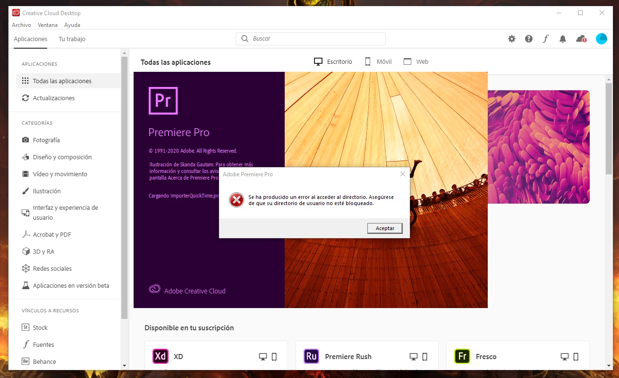
Task: Click the main content scrollbar thumb
Action: point(609,129)
